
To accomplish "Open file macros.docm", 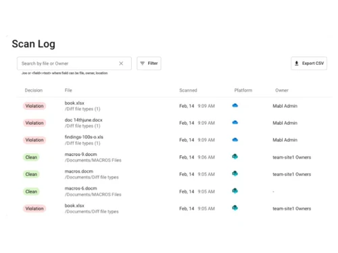I will tap(79, 171).
